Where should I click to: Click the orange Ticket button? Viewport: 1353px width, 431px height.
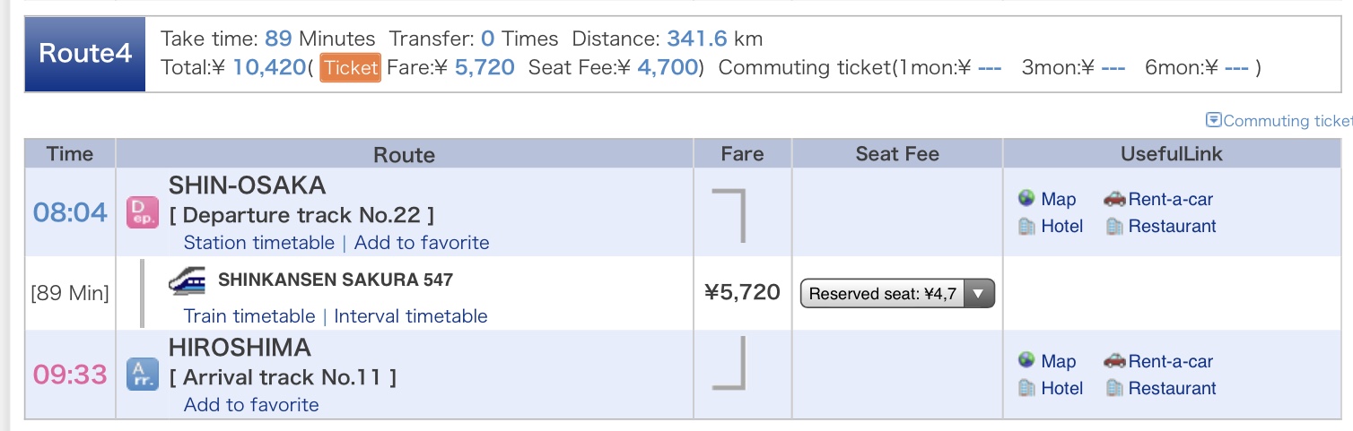click(351, 67)
